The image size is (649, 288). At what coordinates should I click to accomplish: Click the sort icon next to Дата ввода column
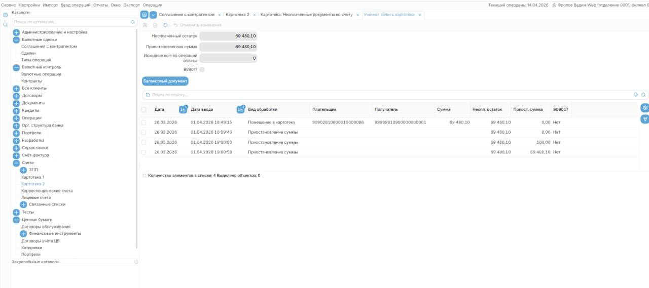[x=241, y=109]
